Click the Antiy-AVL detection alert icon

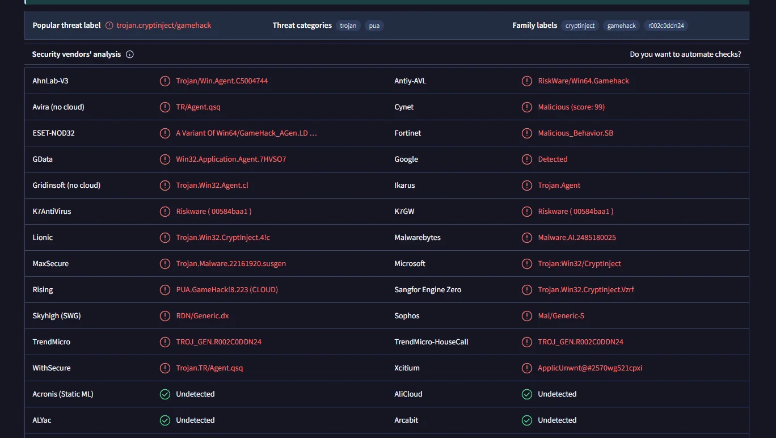pos(527,81)
